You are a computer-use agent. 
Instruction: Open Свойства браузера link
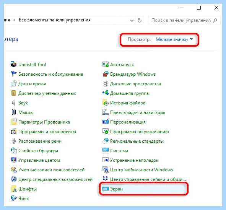tap(38, 151)
